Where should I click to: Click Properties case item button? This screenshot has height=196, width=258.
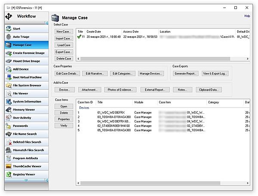[x=64, y=119]
